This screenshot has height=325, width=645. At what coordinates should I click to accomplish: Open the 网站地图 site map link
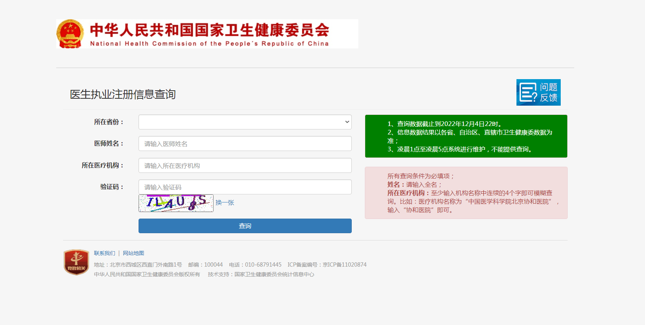coord(134,253)
